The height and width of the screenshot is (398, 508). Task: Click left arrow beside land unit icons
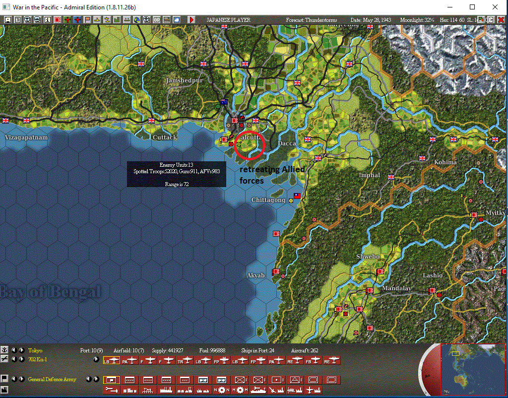[x=89, y=379]
